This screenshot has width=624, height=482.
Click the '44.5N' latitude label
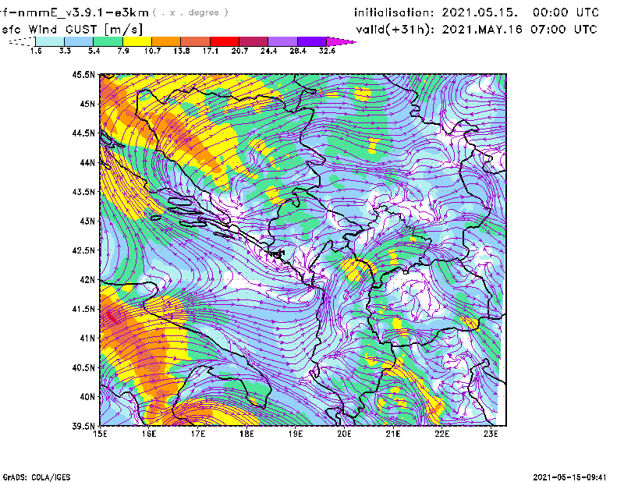coord(84,133)
